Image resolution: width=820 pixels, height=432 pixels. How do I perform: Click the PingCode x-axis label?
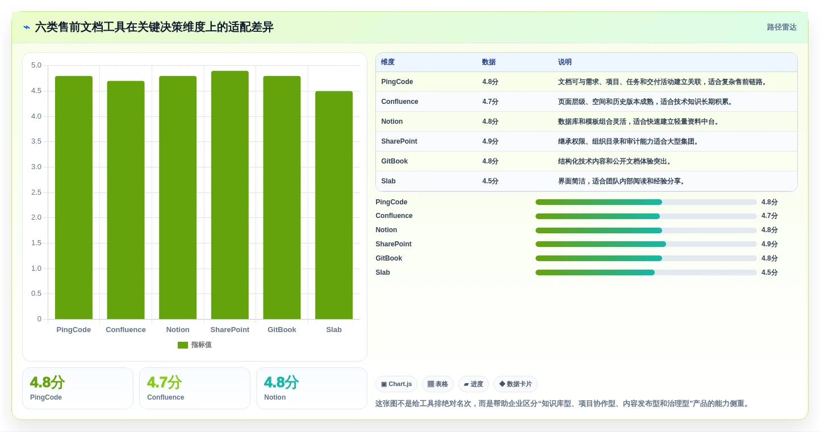pos(74,330)
